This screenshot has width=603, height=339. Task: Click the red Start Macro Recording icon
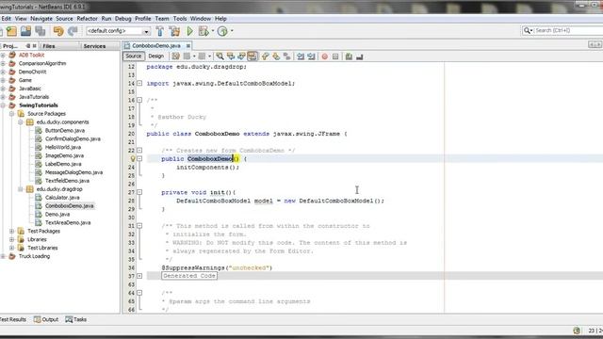tap(325, 56)
